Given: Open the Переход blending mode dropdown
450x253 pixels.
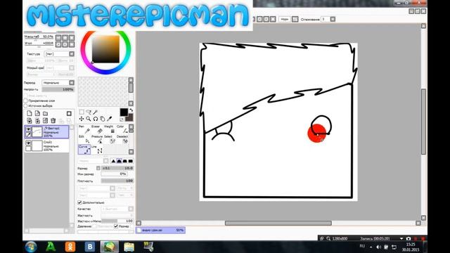Looking at the screenshot, I should click(72, 83).
